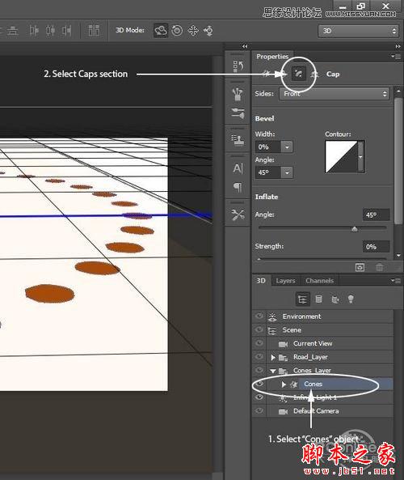Click the Bevel Width 0% field
Image resolution: width=404 pixels, height=480 pixels.
(267, 147)
